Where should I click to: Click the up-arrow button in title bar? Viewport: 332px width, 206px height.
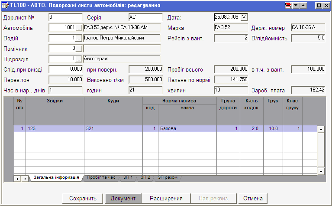tap(303, 6)
